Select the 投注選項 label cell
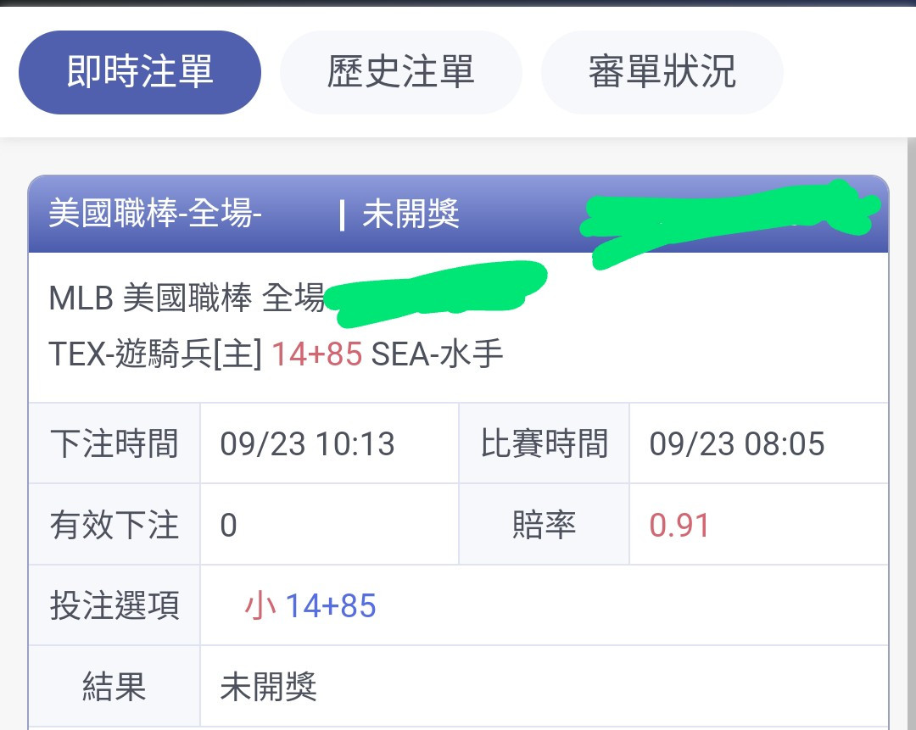 click(x=114, y=605)
